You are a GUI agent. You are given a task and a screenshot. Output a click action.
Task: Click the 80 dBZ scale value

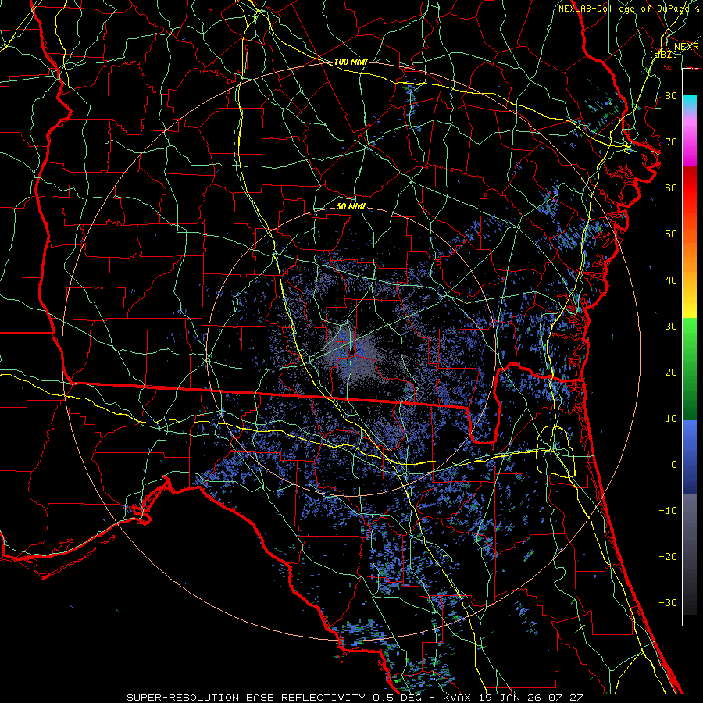671,96
